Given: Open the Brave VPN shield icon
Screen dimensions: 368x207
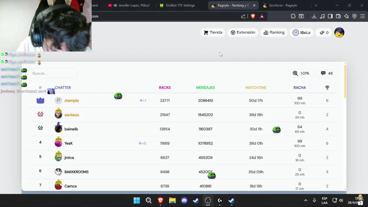Looking at the screenshot, I should [354, 16].
